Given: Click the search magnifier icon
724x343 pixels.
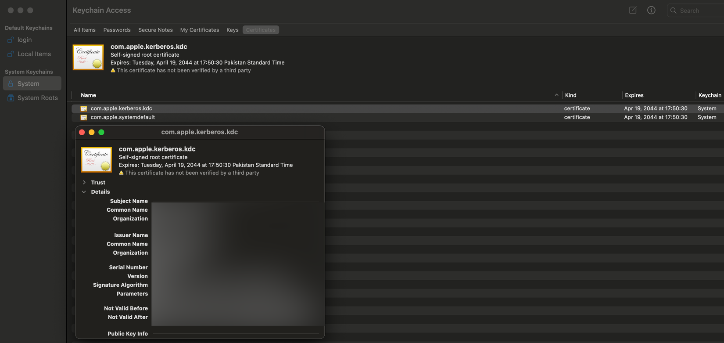Looking at the screenshot, I should tap(673, 11).
